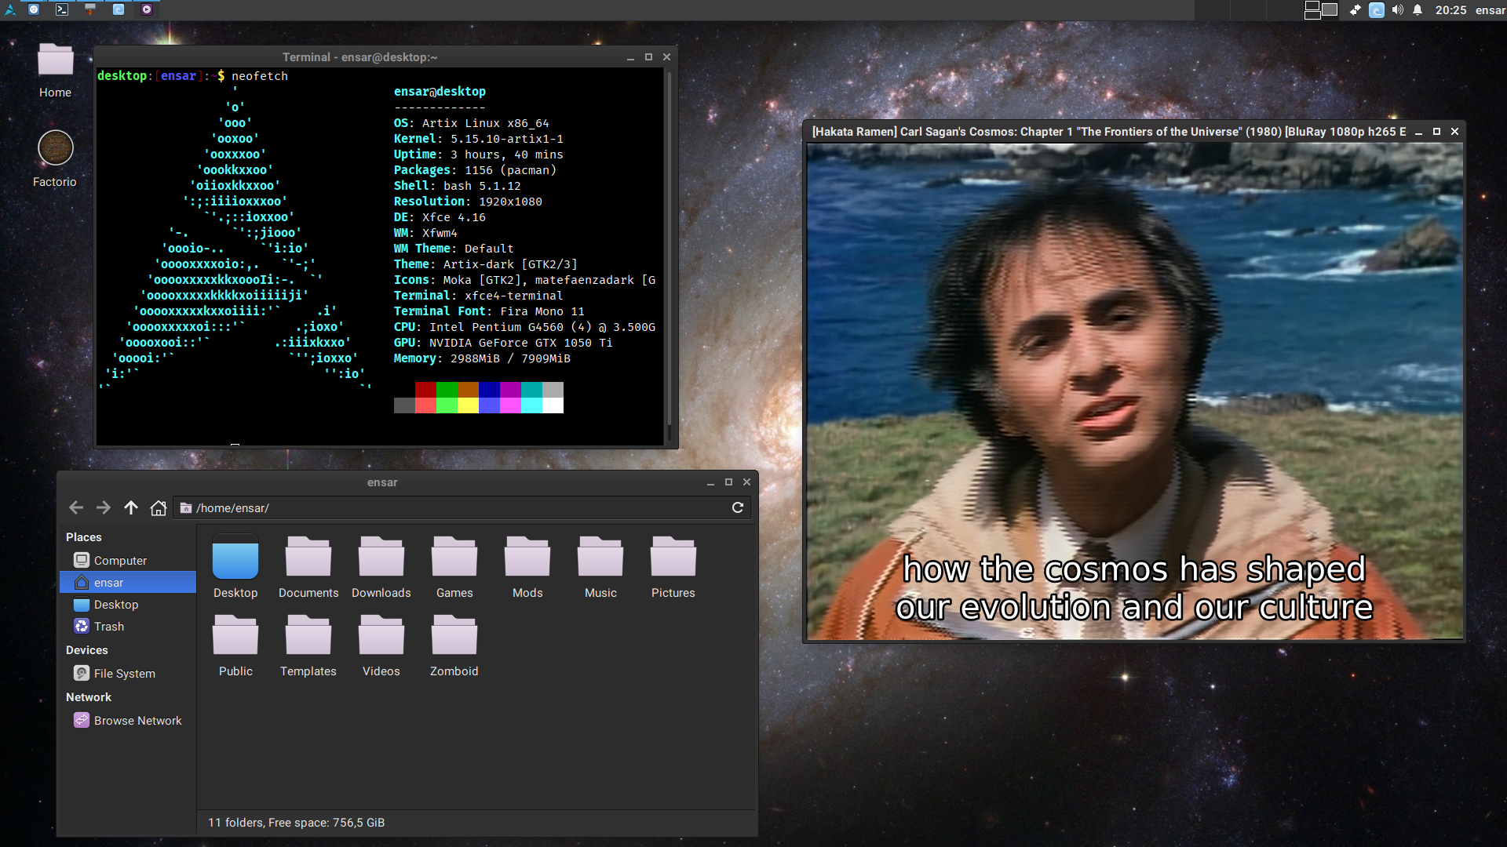Reload the current folder view
Viewport: 1507px width, 847px height.
click(738, 508)
